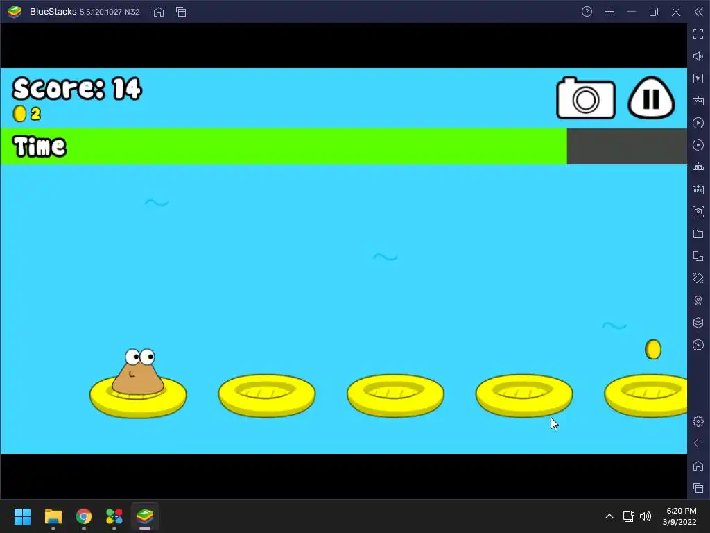The height and width of the screenshot is (533, 710).
Task: Toggle cursor lock in sidebar
Action: coord(698,78)
